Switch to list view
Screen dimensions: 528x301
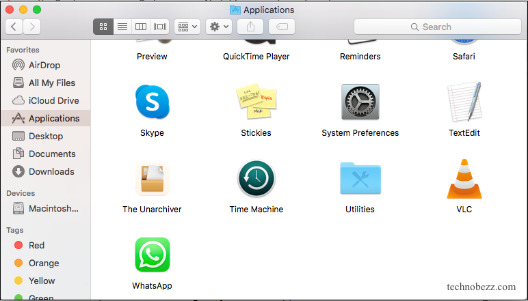click(122, 27)
